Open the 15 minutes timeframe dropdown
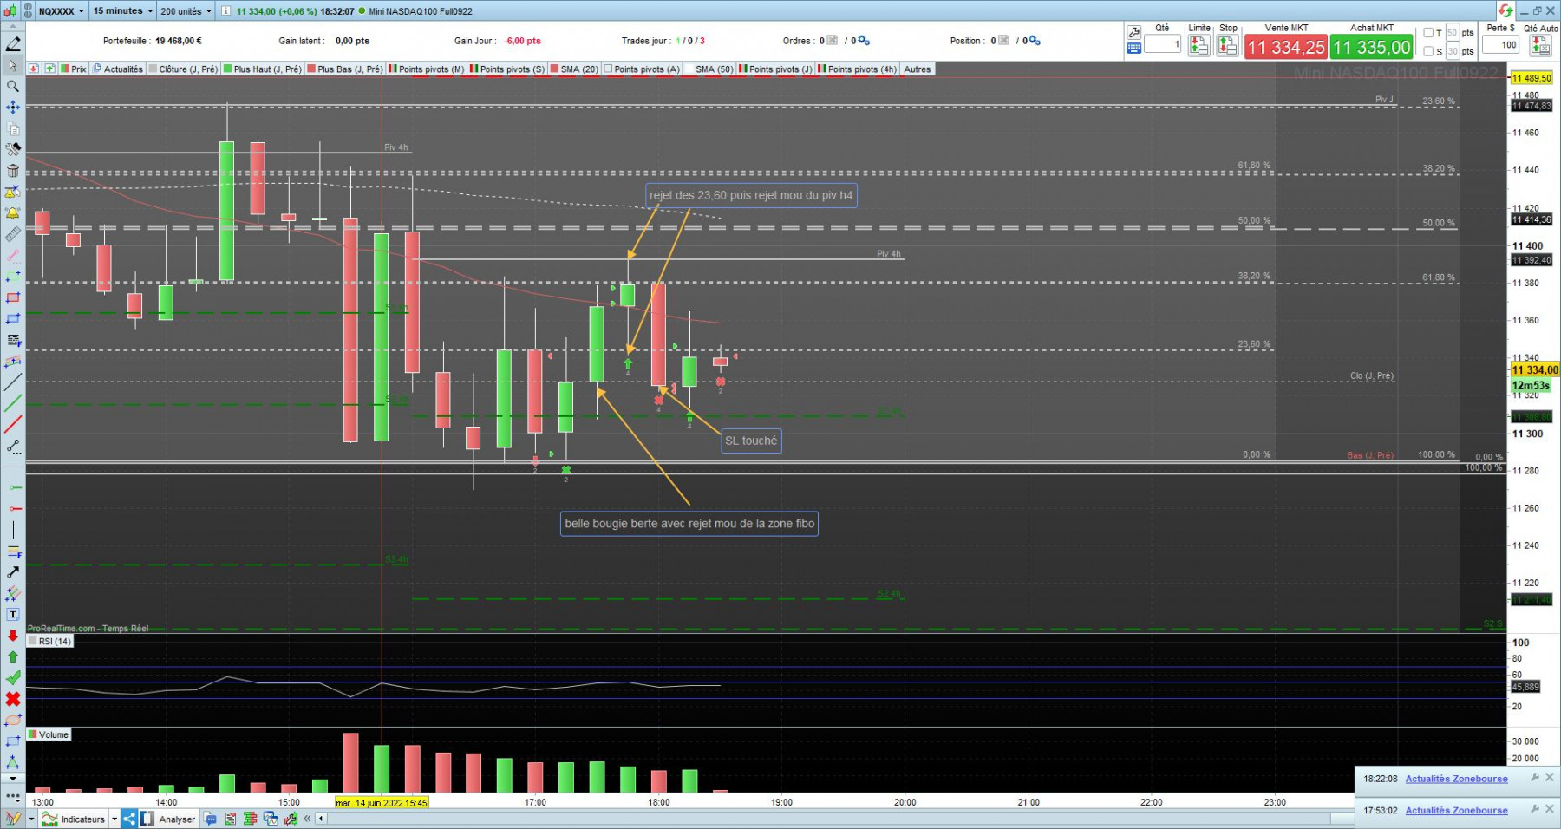Screen dimensions: 1561x829 pyautogui.click(x=122, y=10)
